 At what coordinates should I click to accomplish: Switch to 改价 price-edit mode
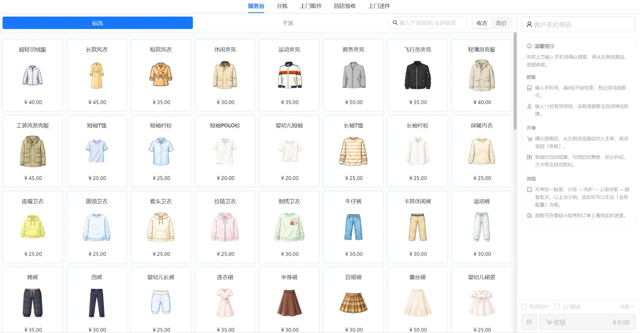(x=501, y=23)
